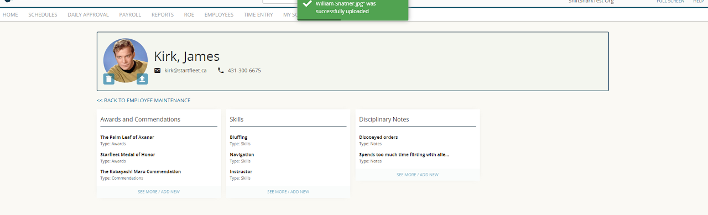Open the Schedules menu
This screenshot has height=215, width=708.
43,15
